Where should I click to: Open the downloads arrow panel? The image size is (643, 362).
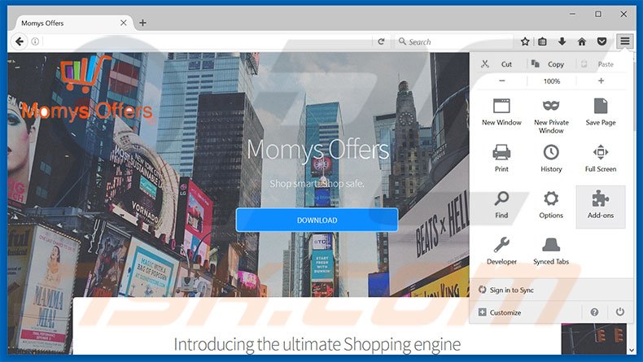pyautogui.click(x=562, y=41)
